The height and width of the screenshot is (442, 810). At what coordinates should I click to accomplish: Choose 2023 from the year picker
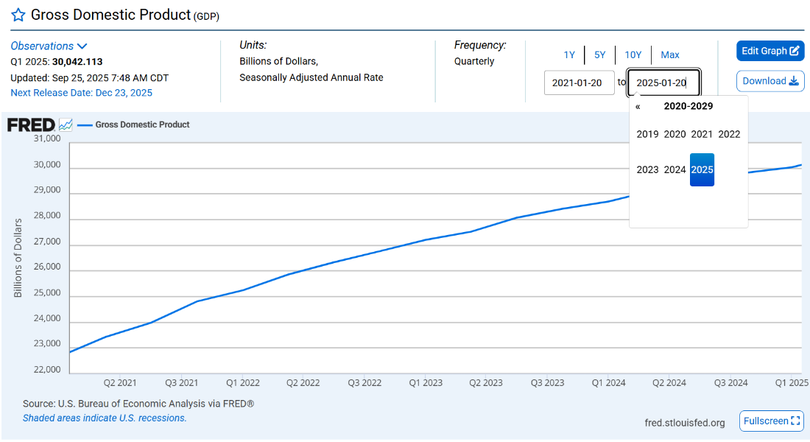[647, 169]
